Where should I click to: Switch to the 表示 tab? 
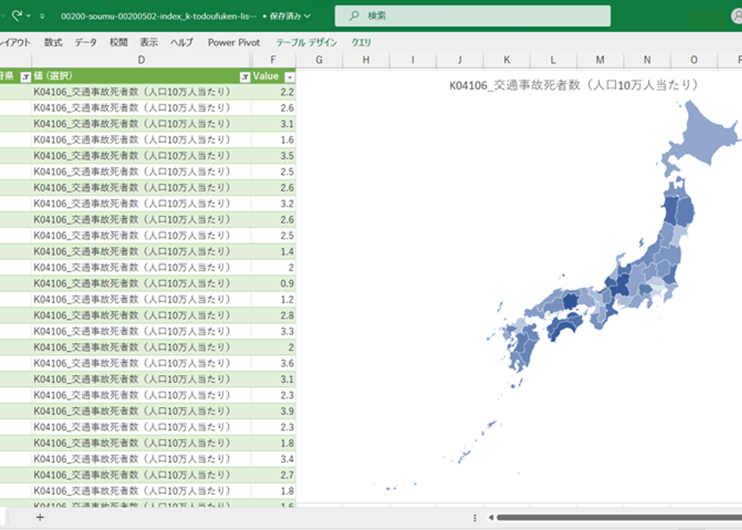(149, 43)
